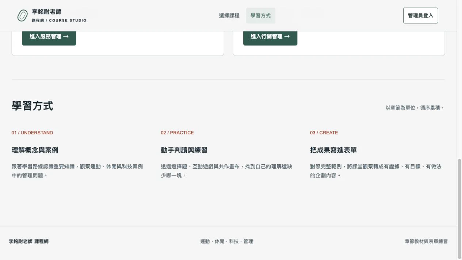
Task: Open 進入服務管理 button
Action: [49, 37]
